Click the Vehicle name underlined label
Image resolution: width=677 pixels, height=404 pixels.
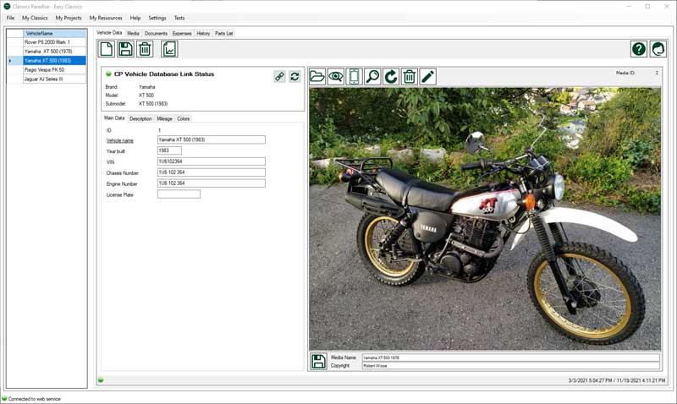119,140
